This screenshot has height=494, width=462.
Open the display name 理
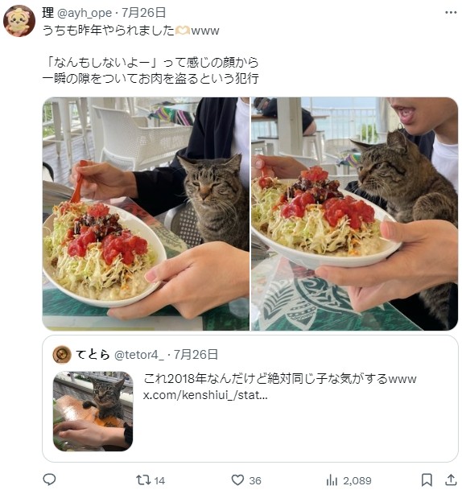click(x=48, y=13)
